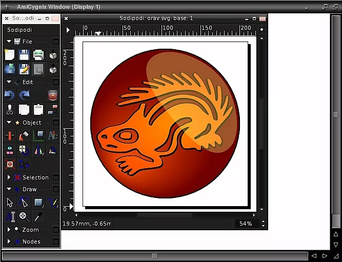Toggle the checkbox beside Nodes section
The height and width of the screenshot is (262, 342).
55,241
